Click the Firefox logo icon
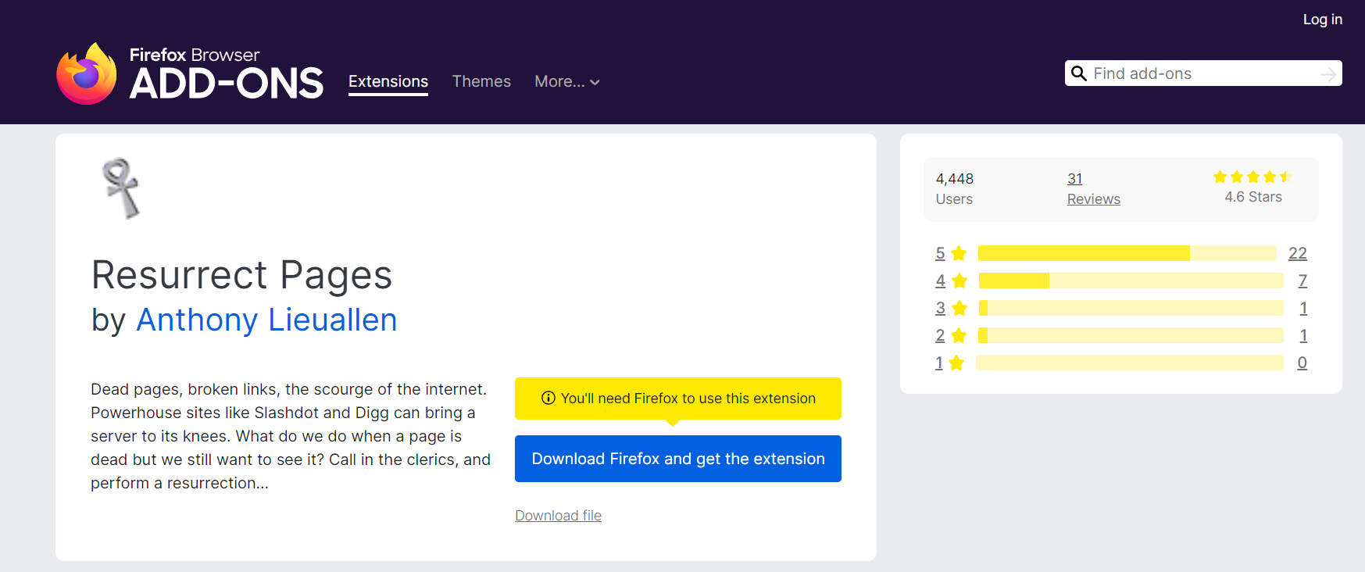The height and width of the screenshot is (572, 1365). pos(87,73)
